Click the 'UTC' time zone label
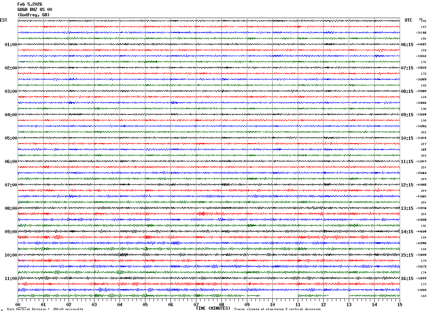The width and height of the screenshot is (428, 314). [409, 20]
